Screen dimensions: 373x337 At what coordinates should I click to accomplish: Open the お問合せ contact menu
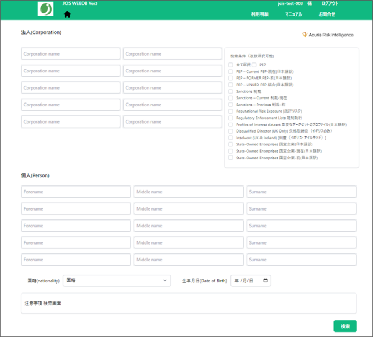pyautogui.click(x=327, y=14)
